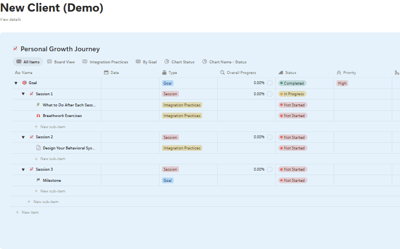Image resolution: width=400 pixels, height=249 pixels.
Task: Click the bar icon in Status column header
Action: point(281,73)
